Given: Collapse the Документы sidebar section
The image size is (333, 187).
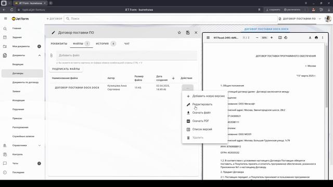Looking at the screenshot, I should pyautogui.click(x=40, y=56).
